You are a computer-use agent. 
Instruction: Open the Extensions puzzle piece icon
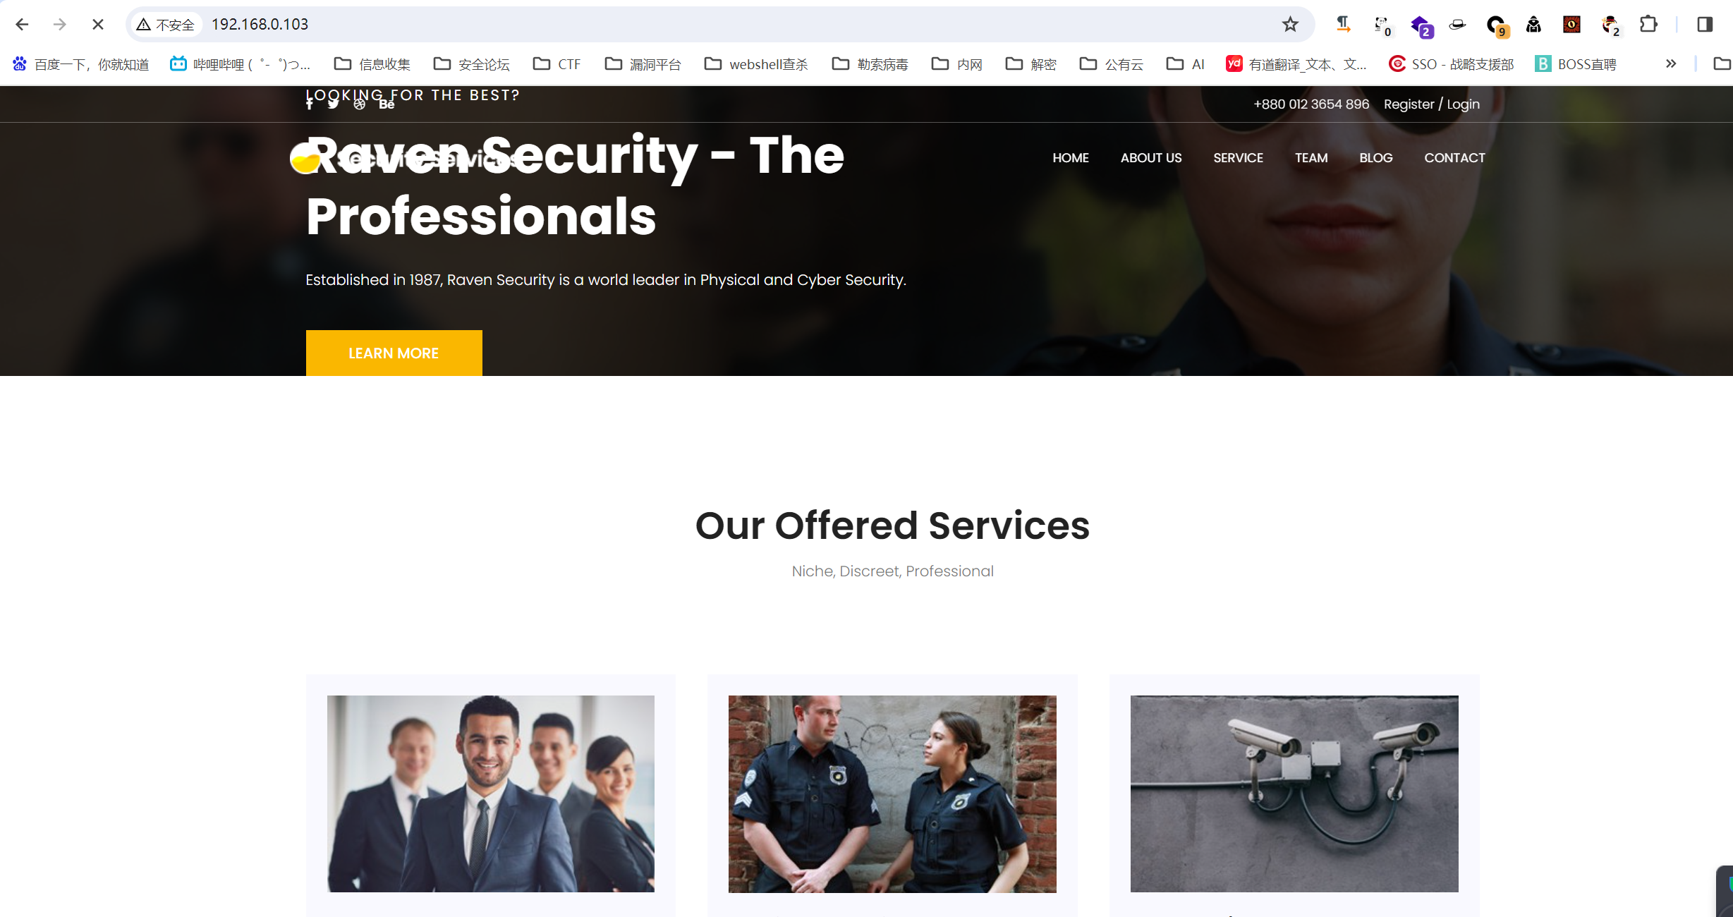pos(1648,25)
